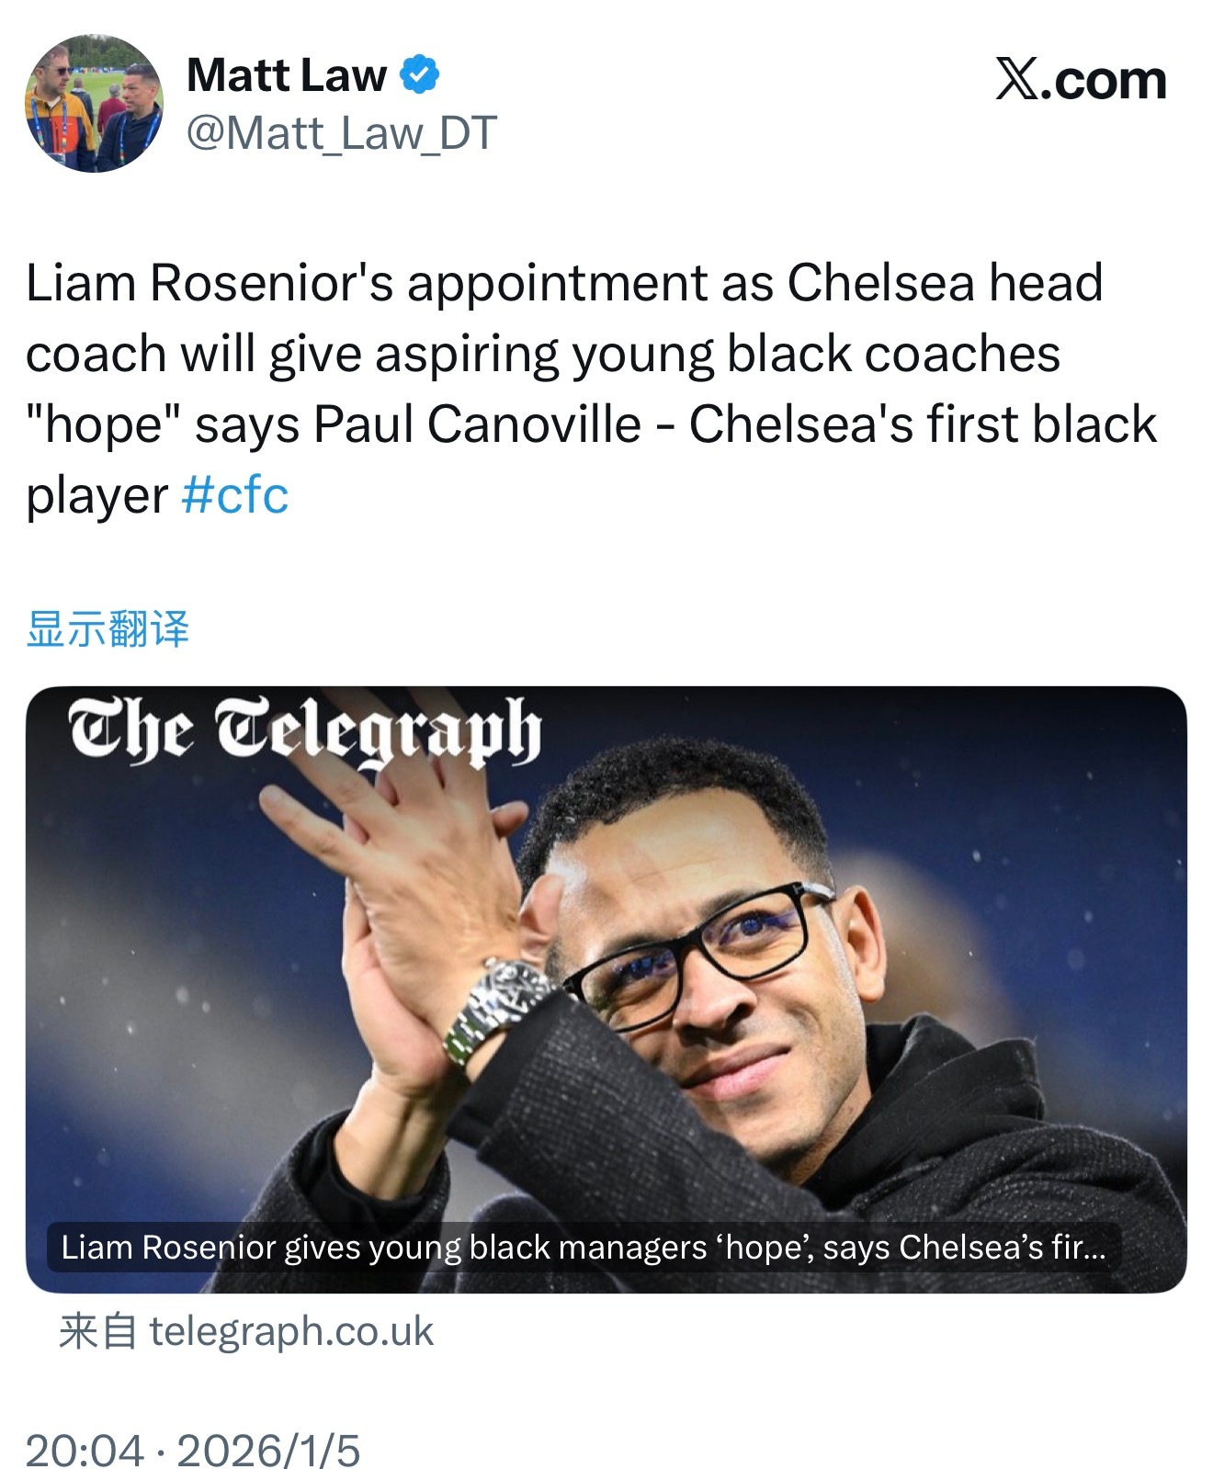The width and height of the screenshot is (1213, 1469).
Task: Click the blue verified badge
Action: coord(419,75)
